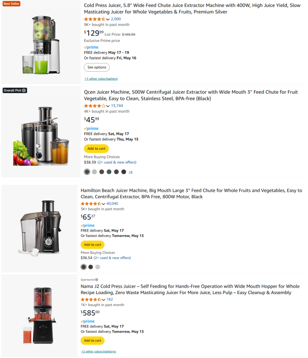Expand rating chevron for Hamilton Beach juicer
The height and width of the screenshot is (358, 308).
click(x=103, y=204)
